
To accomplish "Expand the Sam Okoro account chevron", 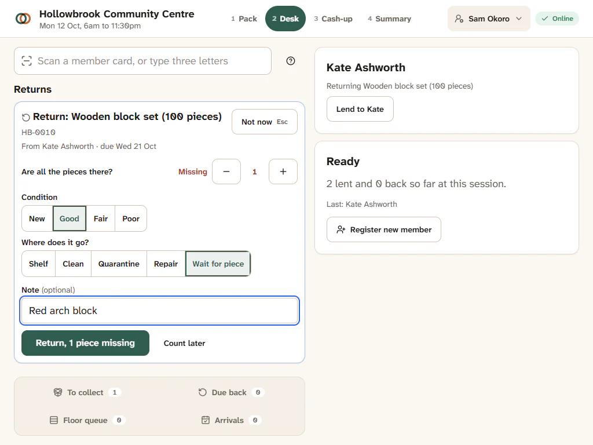I will click(519, 19).
